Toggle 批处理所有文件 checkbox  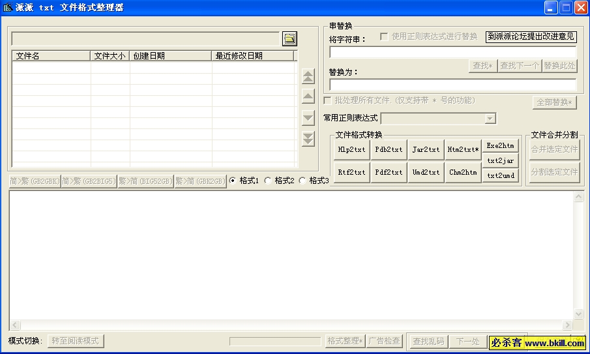click(327, 100)
